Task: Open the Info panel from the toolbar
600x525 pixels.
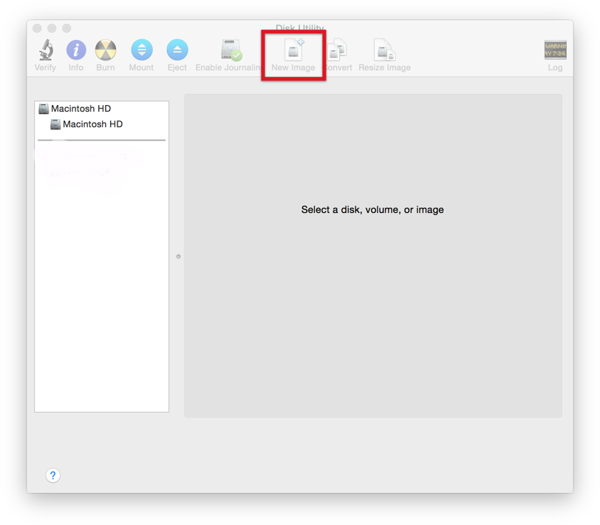Action: pyautogui.click(x=76, y=51)
